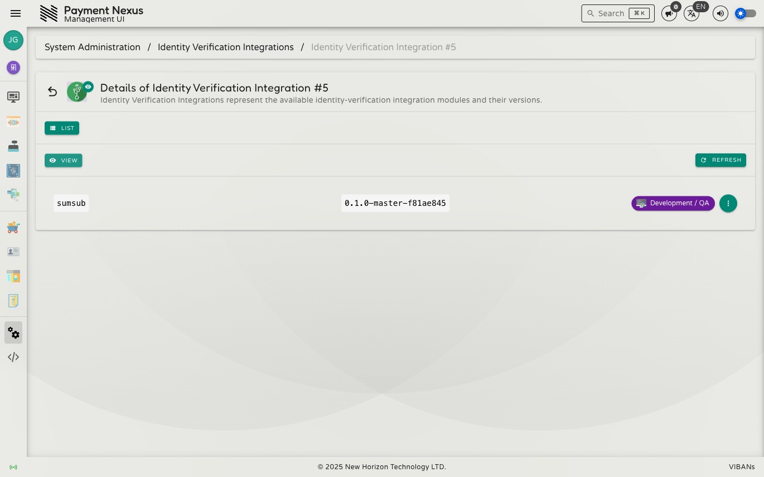Go to System Administration breadcrumb

[x=93, y=47]
